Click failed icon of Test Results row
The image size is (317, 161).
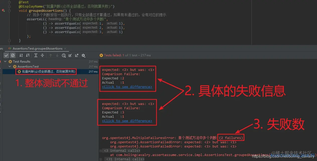pyautogui.click(x=10, y=62)
